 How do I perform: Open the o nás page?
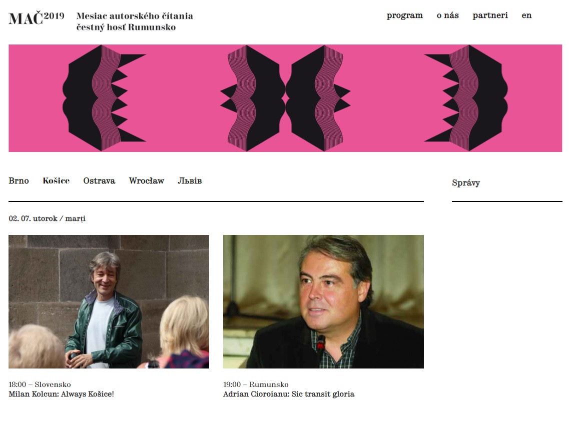pyautogui.click(x=448, y=15)
